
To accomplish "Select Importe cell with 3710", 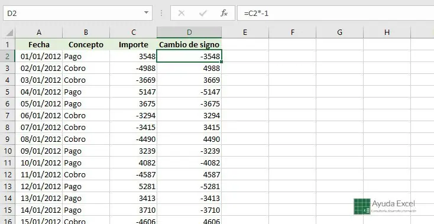I will [x=134, y=210].
